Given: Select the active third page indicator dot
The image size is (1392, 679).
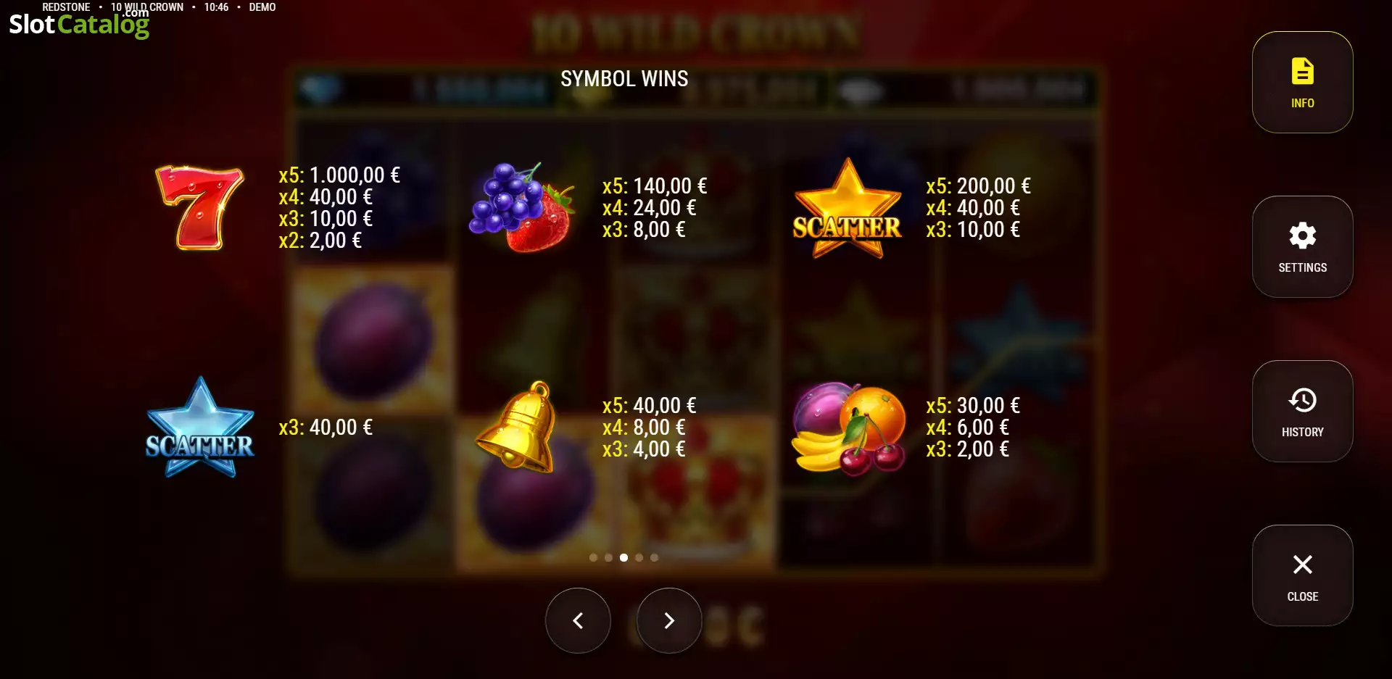Looking at the screenshot, I should pos(623,557).
